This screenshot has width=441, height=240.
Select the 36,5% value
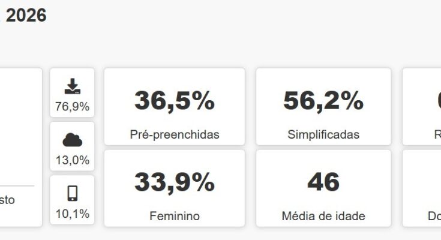[174, 101]
